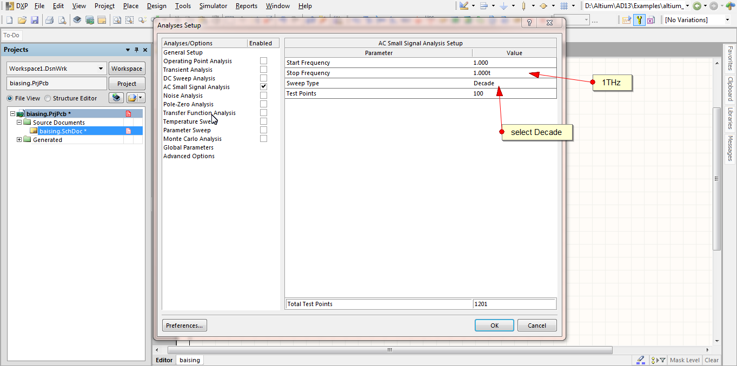
Task: Click the Preferences... button
Action: pyautogui.click(x=184, y=326)
